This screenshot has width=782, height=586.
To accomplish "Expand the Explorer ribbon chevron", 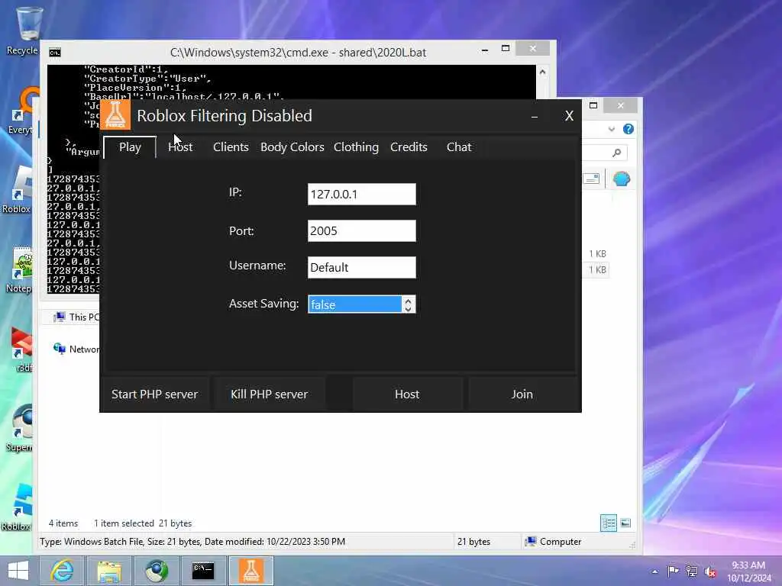I will click(x=612, y=129).
